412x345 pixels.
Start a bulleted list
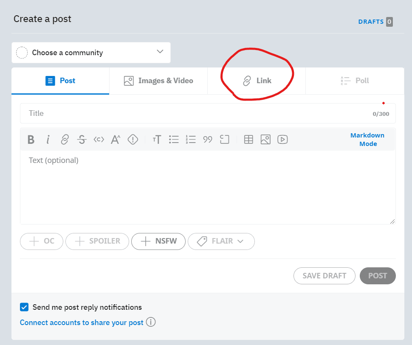(x=173, y=140)
